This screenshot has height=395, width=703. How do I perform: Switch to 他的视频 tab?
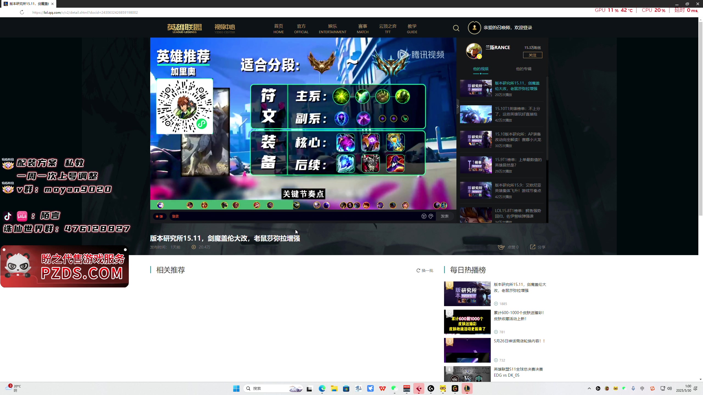(481, 69)
